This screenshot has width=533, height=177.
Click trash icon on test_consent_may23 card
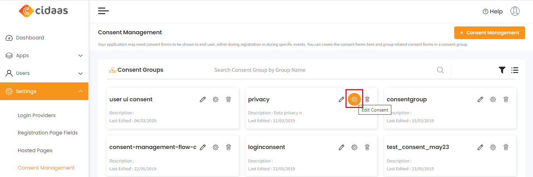(x=506, y=147)
